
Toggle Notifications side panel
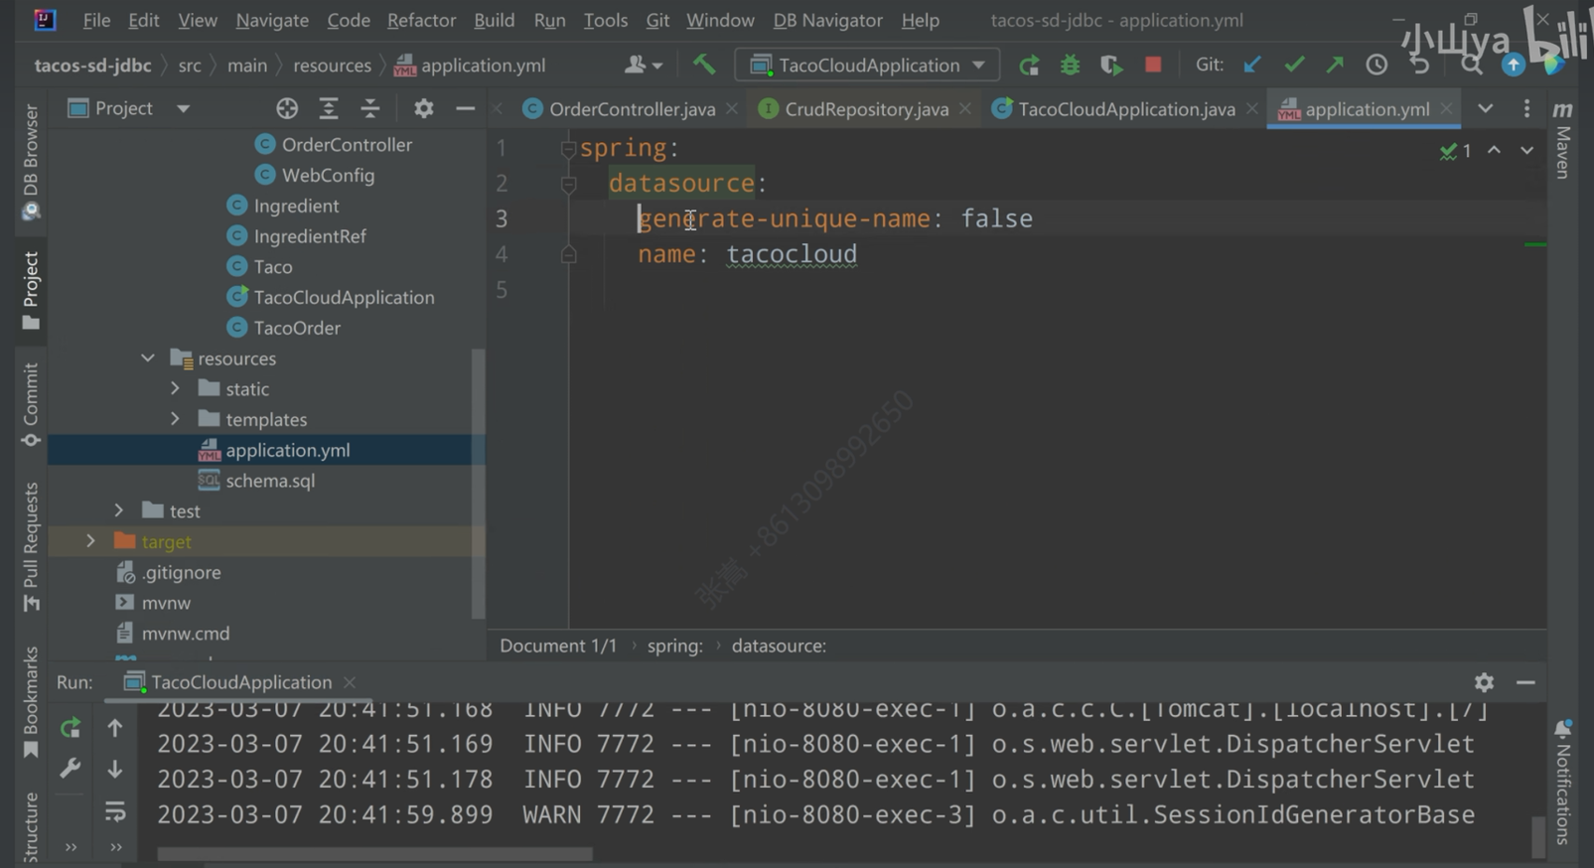coord(1562,783)
